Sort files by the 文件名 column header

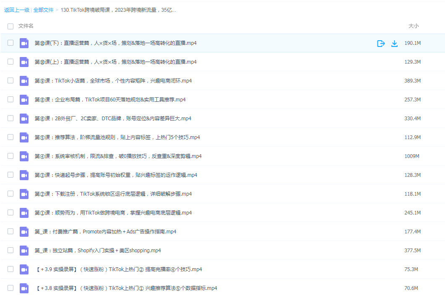tap(26, 26)
